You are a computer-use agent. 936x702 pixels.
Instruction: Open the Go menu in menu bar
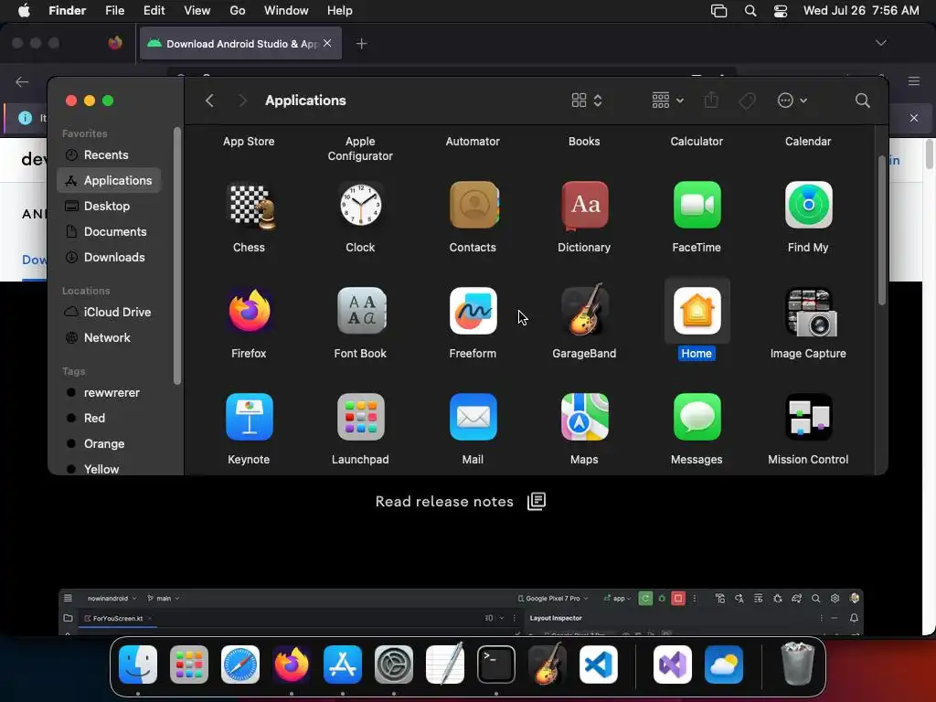click(x=238, y=11)
